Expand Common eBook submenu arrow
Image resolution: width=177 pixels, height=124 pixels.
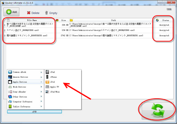point(41,72)
